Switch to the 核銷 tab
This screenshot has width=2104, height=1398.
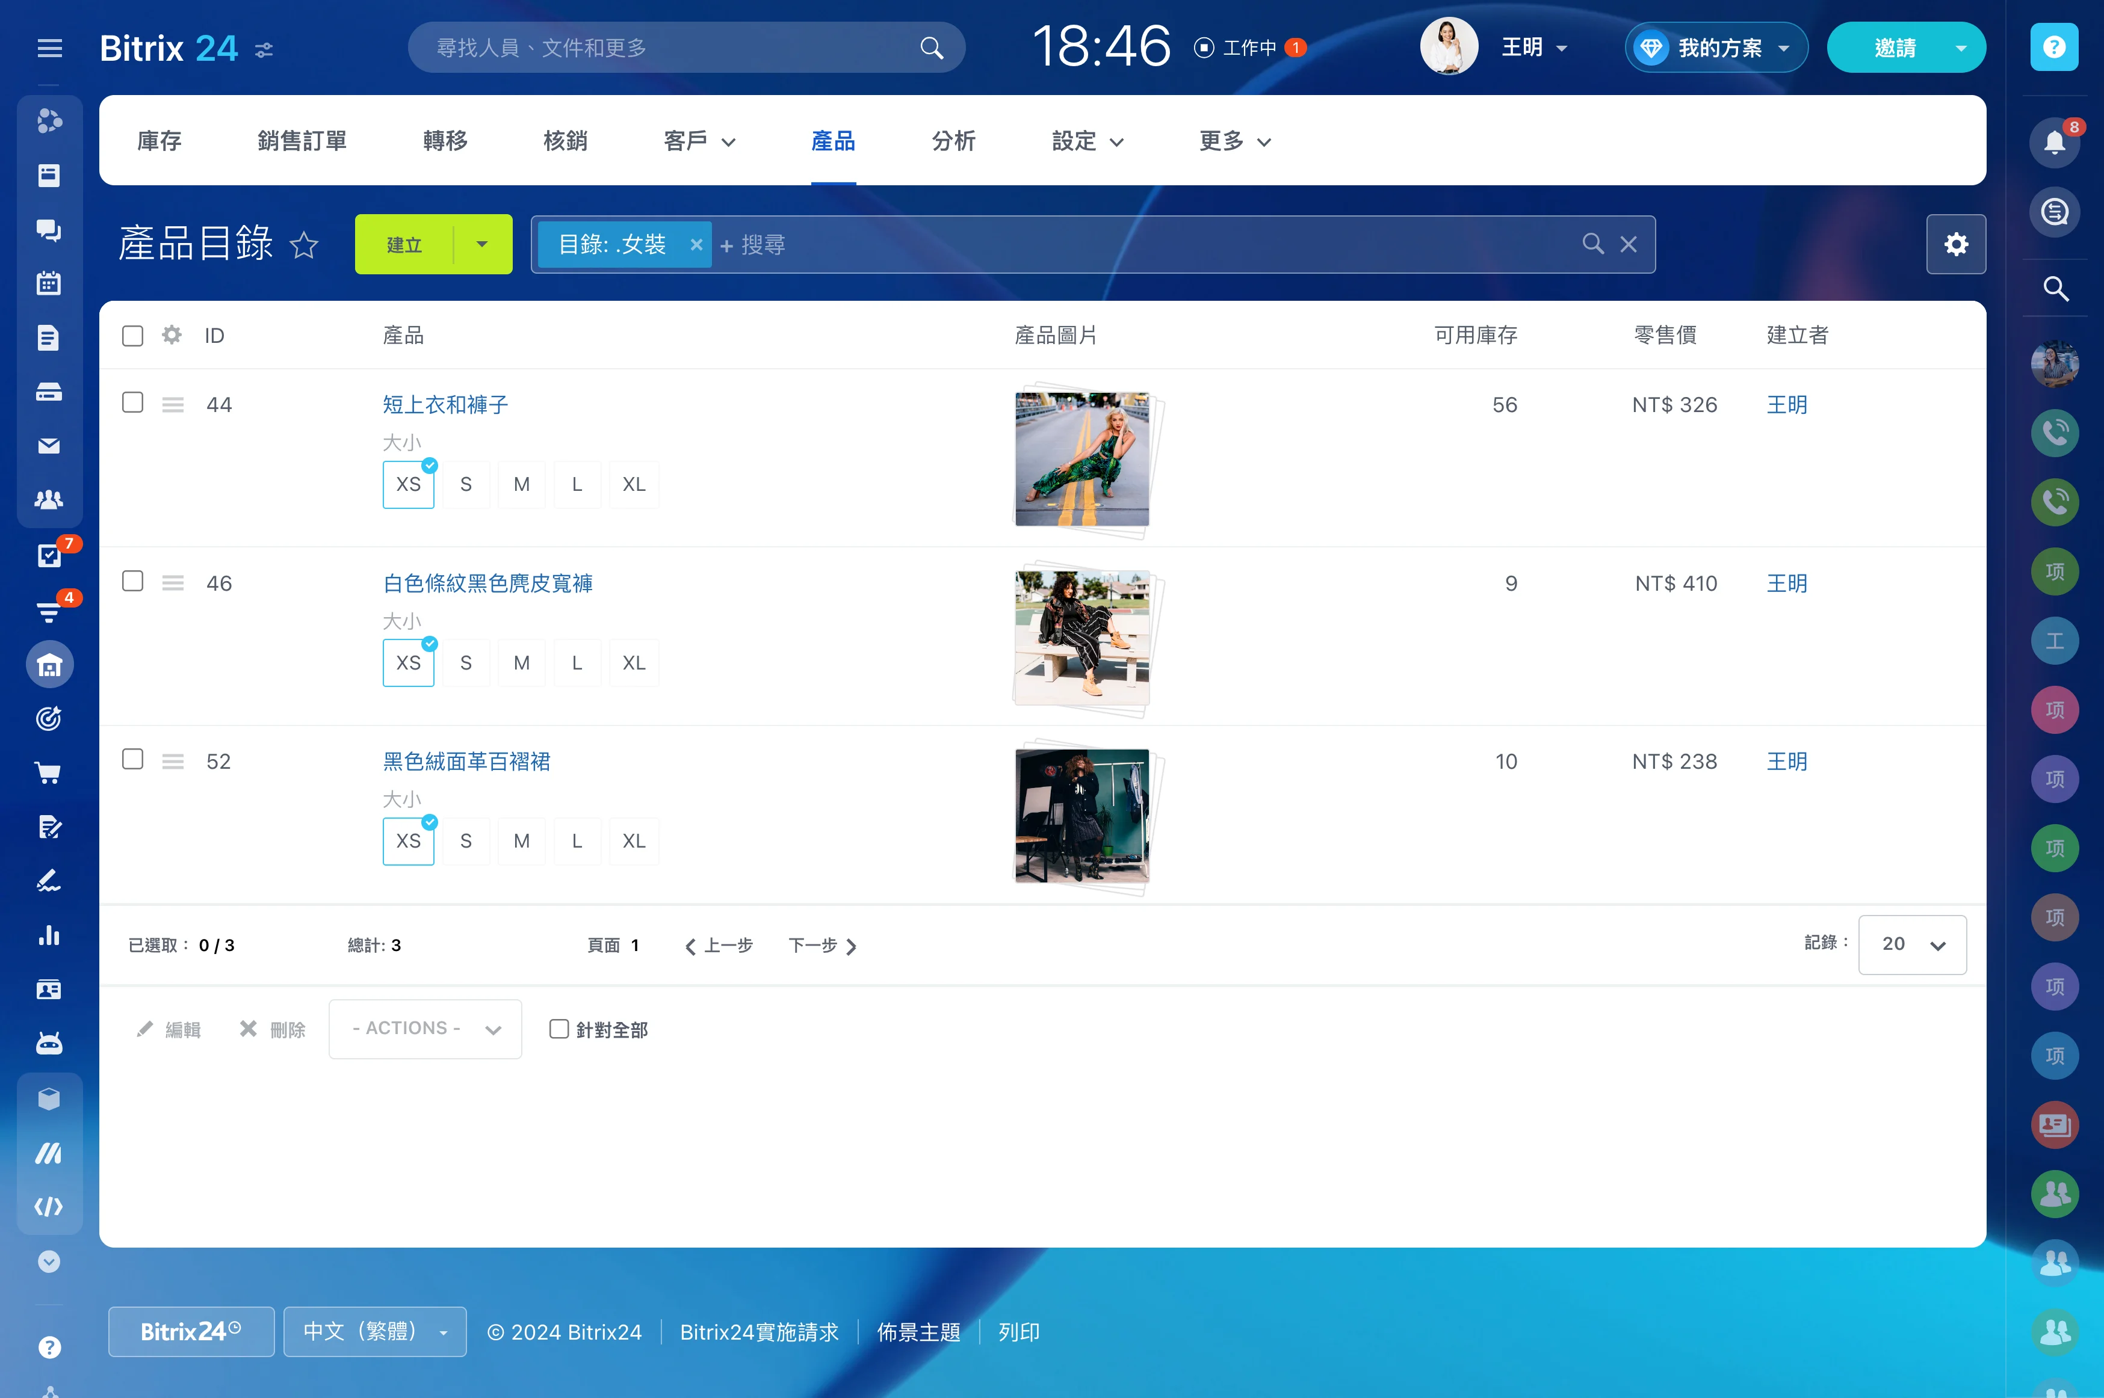pos(566,141)
